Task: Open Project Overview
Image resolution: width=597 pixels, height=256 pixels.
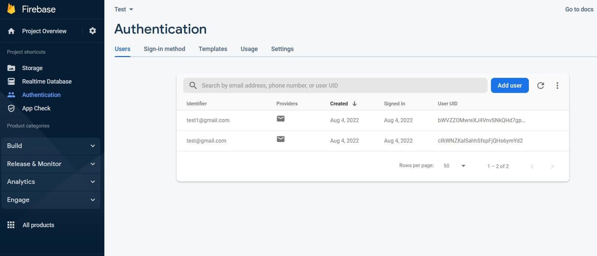Action: pyautogui.click(x=44, y=31)
